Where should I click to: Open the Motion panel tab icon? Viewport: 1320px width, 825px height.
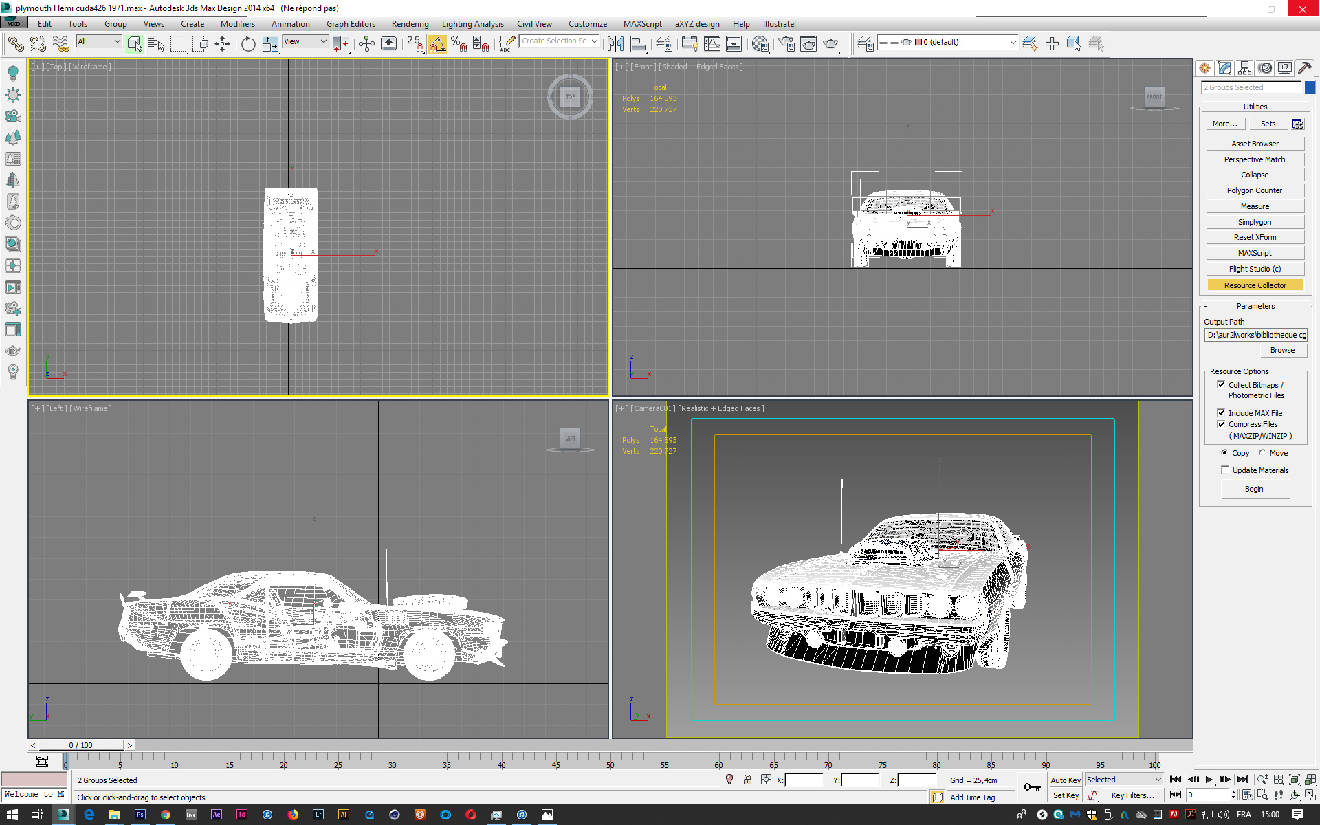click(x=1265, y=68)
